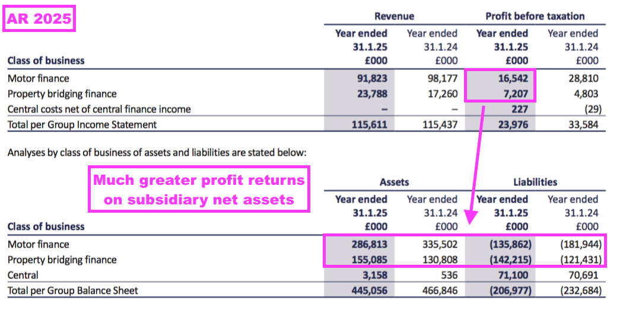Click Motor finance assets 286,813
The width and height of the screenshot is (623, 314).
(370, 244)
